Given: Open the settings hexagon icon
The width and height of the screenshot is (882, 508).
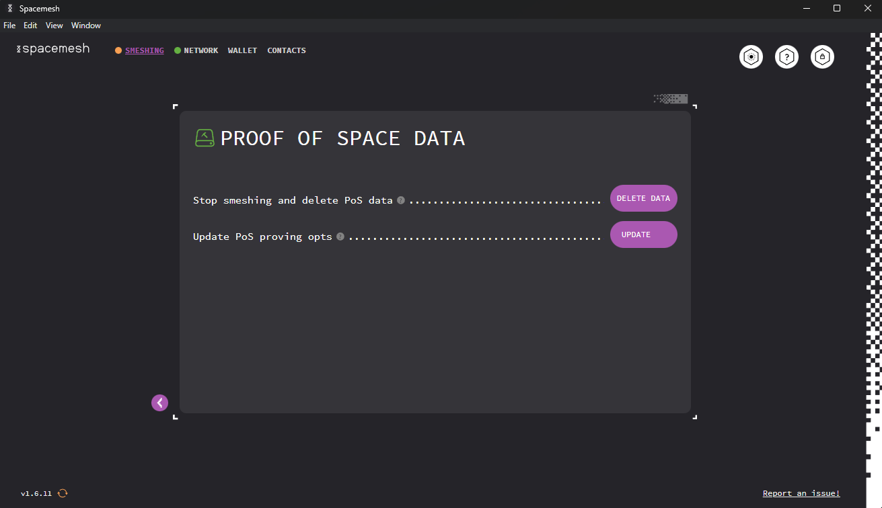Looking at the screenshot, I should [x=751, y=57].
